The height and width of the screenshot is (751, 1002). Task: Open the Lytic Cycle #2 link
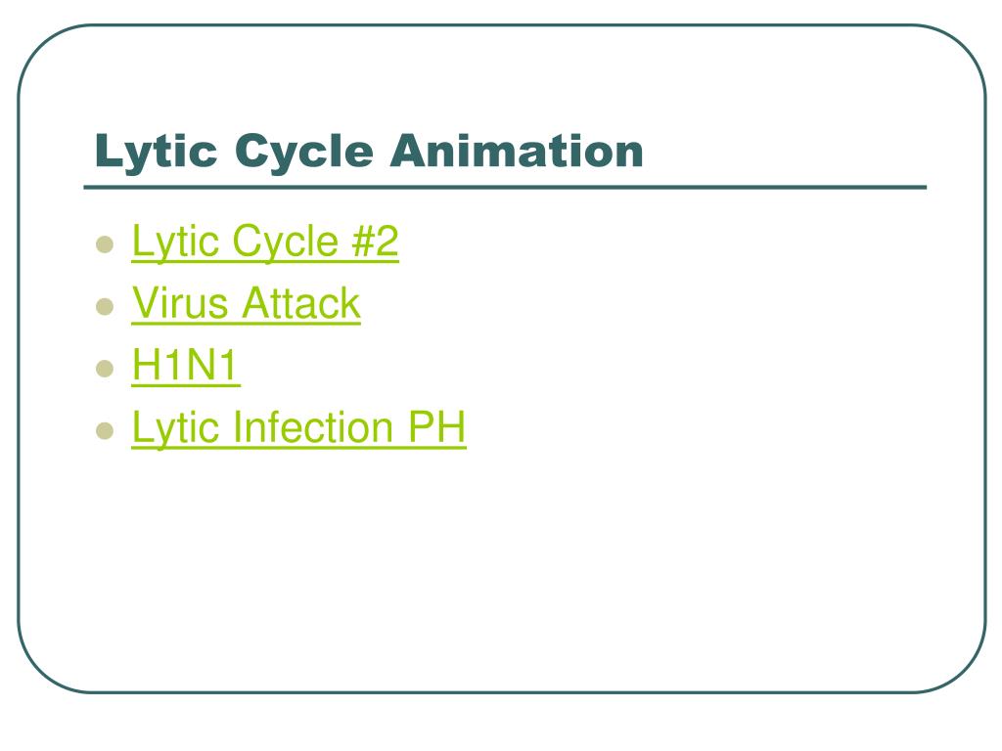click(264, 242)
